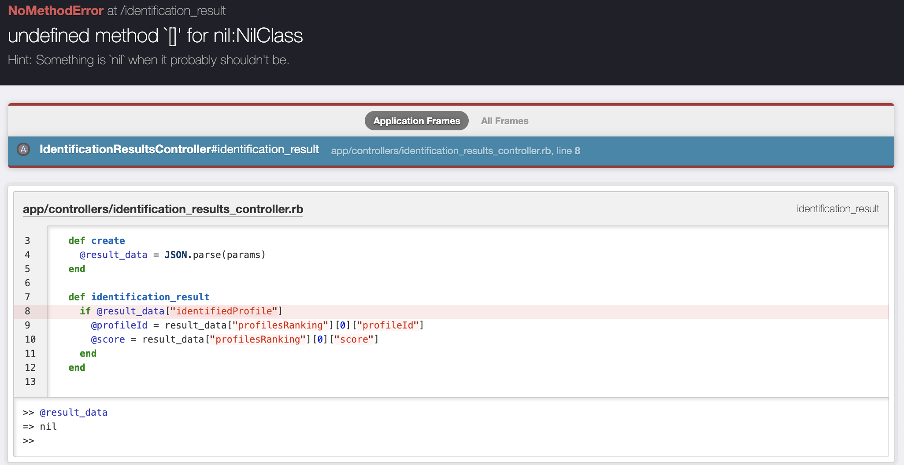Click '/identification_result' path in header
The width and height of the screenshot is (904, 465).
pyautogui.click(x=173, y=11)
